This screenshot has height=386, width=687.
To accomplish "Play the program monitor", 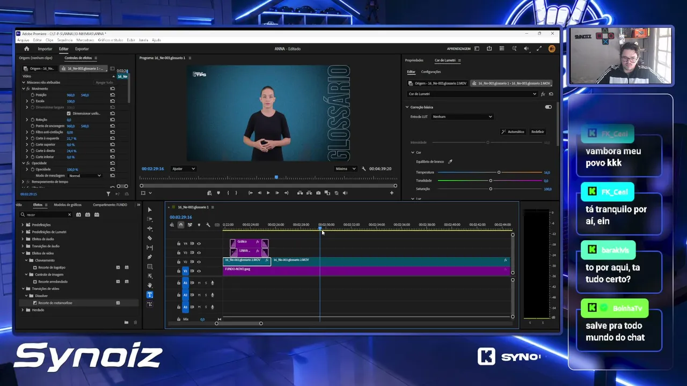I will pyautogui.click(x=268, y=193).
